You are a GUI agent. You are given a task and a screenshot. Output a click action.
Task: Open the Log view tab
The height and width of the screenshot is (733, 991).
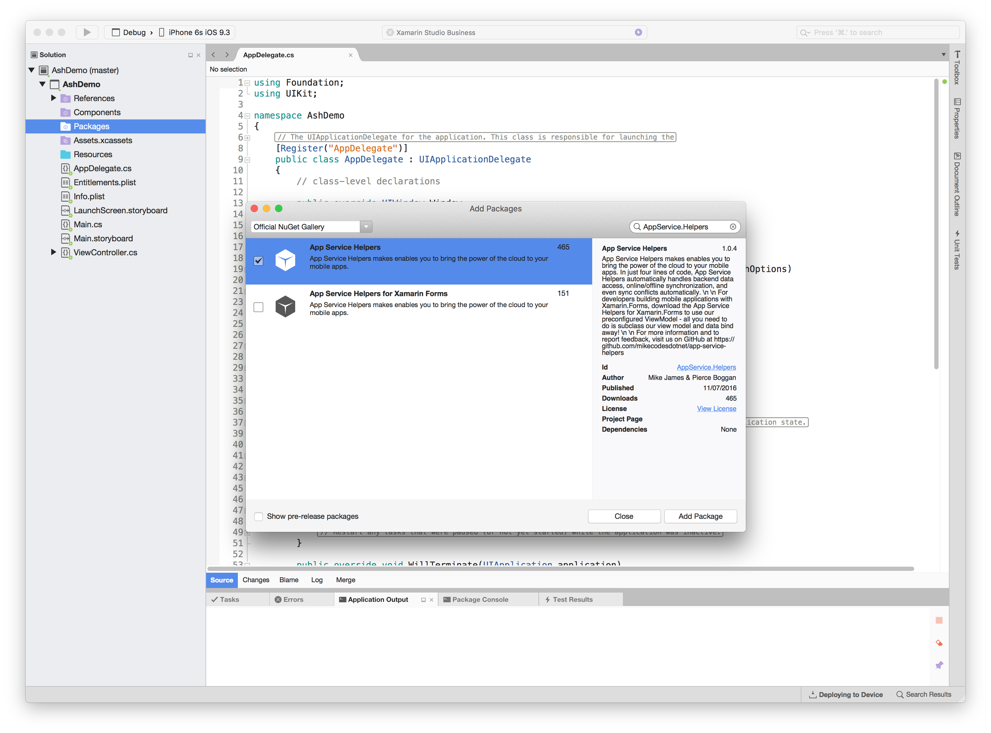317,580
